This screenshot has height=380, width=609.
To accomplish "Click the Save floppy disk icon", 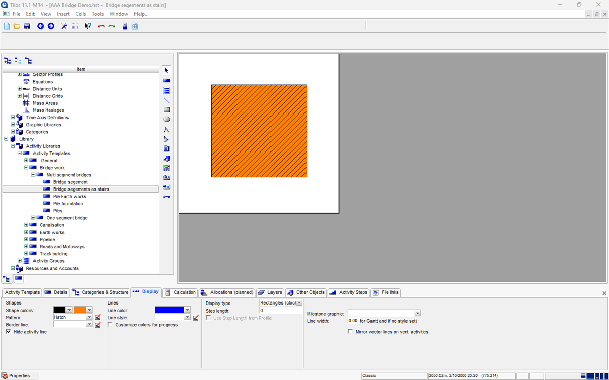I will point(27,26).
